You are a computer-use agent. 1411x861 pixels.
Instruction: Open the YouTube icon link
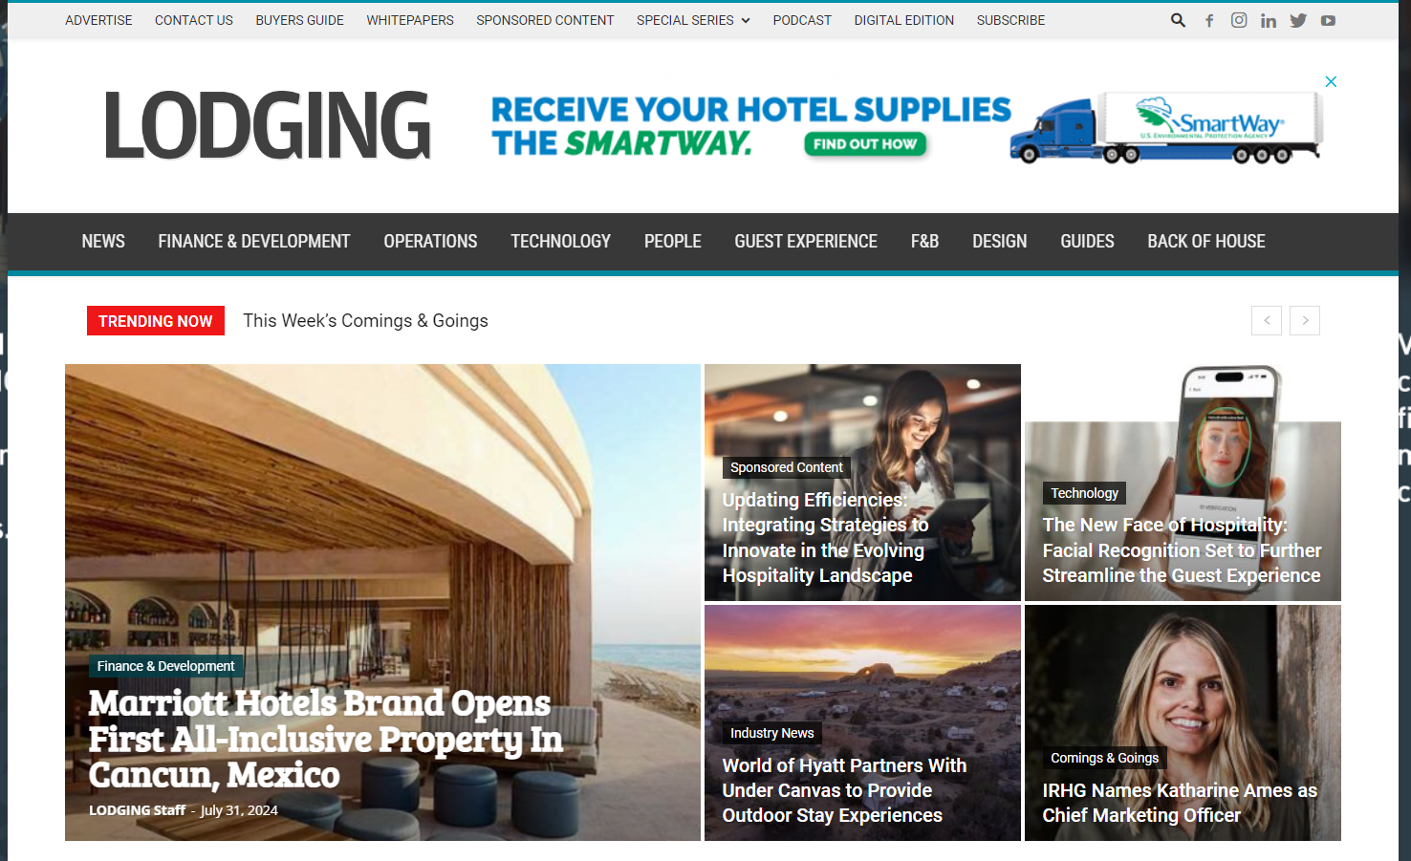coord(1328,20)
